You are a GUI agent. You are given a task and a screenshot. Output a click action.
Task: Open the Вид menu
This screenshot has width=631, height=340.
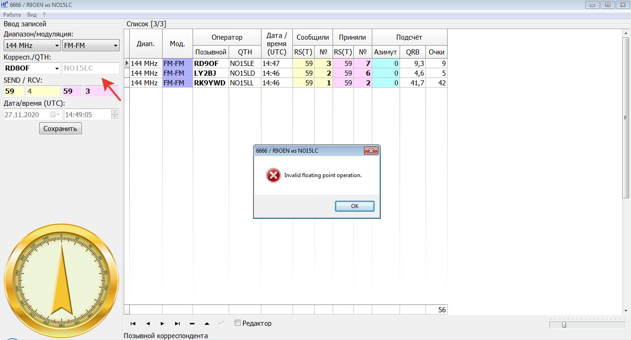[32, 15]
